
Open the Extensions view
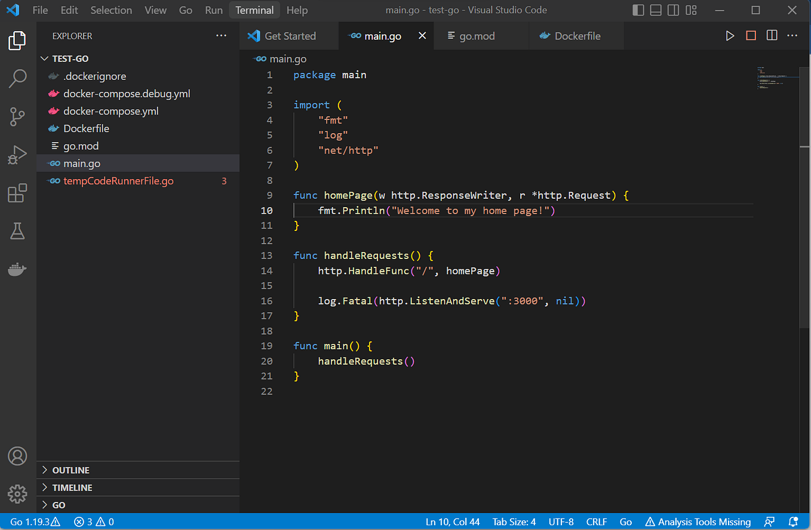pos(17,193)
